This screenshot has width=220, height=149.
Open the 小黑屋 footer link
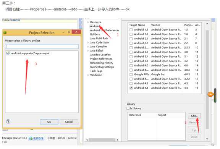pos(51,138)
